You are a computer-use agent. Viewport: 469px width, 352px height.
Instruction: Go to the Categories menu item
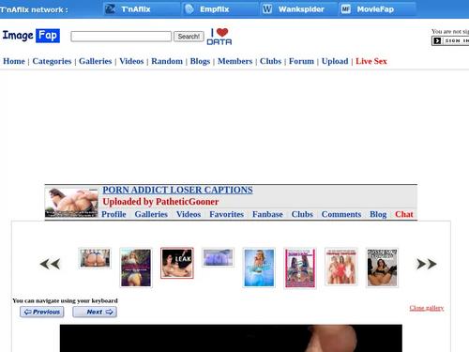[52, 61]
